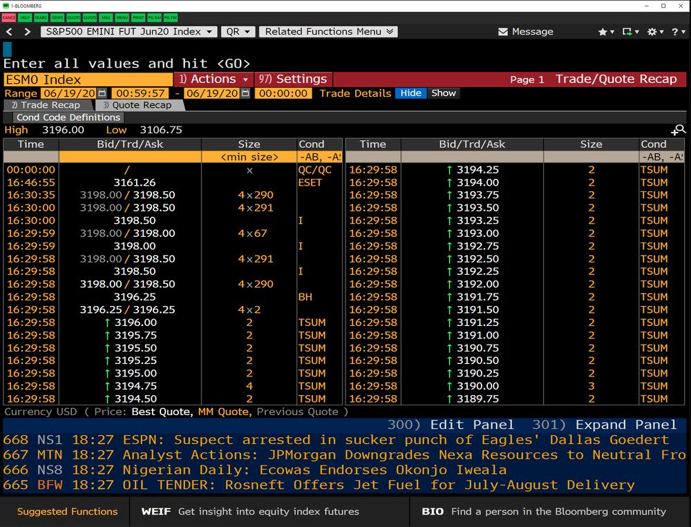Open the WEIF equity index futures function
691x527 pixels.
point(250,512)
